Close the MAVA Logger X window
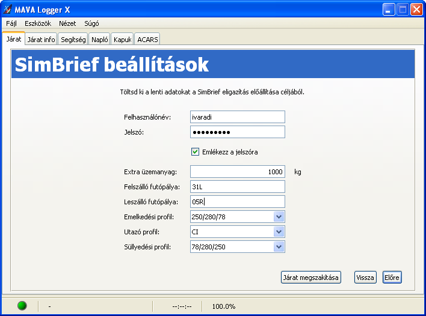The image size is (426, 316). click(x=416, y=10)
